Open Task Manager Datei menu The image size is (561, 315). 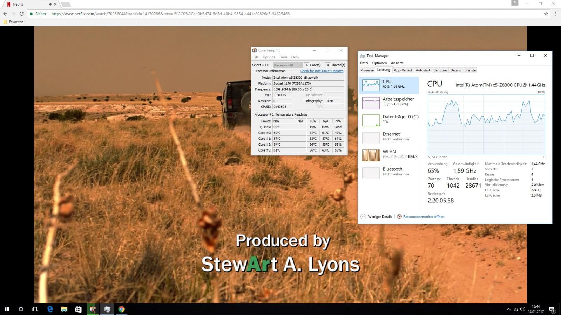pyautogui.click(x=364, y=63)
